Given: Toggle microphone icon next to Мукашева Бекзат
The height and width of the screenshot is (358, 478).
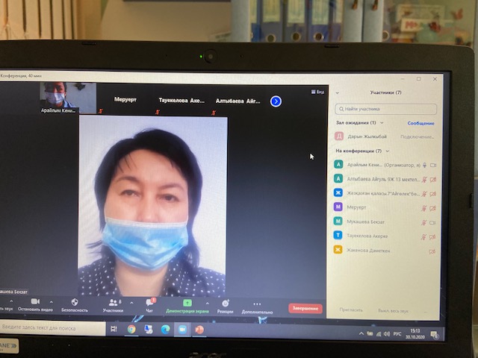Looking at the screenshot, I should click(x=423, y=222).
